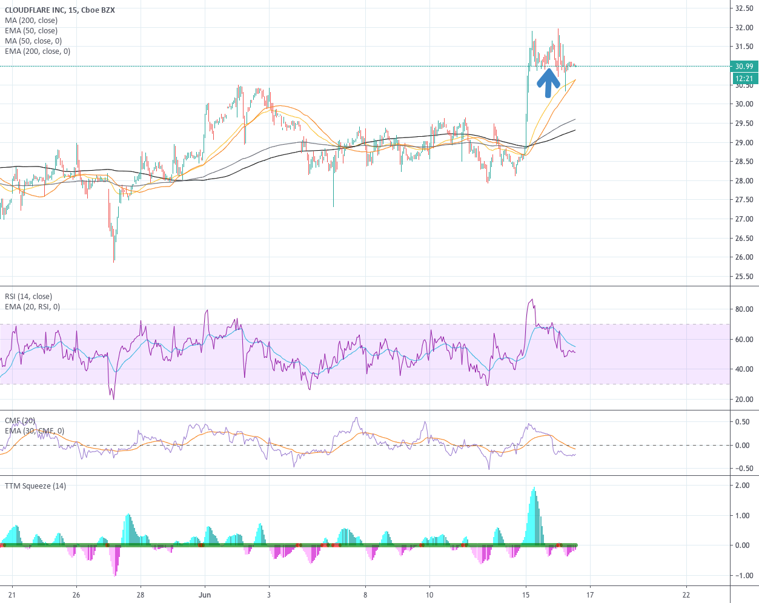Click the 31.50 price axis label
The height and width of the screenshot is (603, 759).
point(744,47)
